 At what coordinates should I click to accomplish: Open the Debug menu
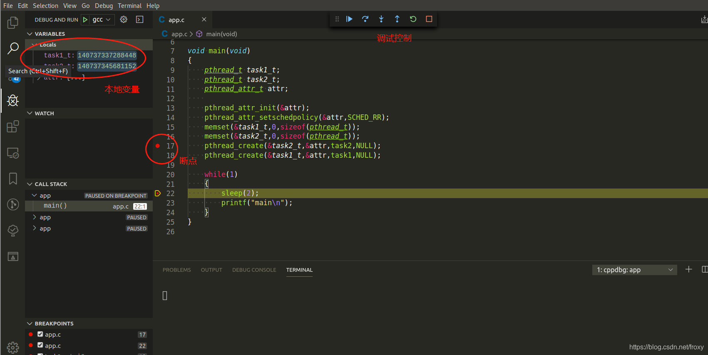coord(104,6)
